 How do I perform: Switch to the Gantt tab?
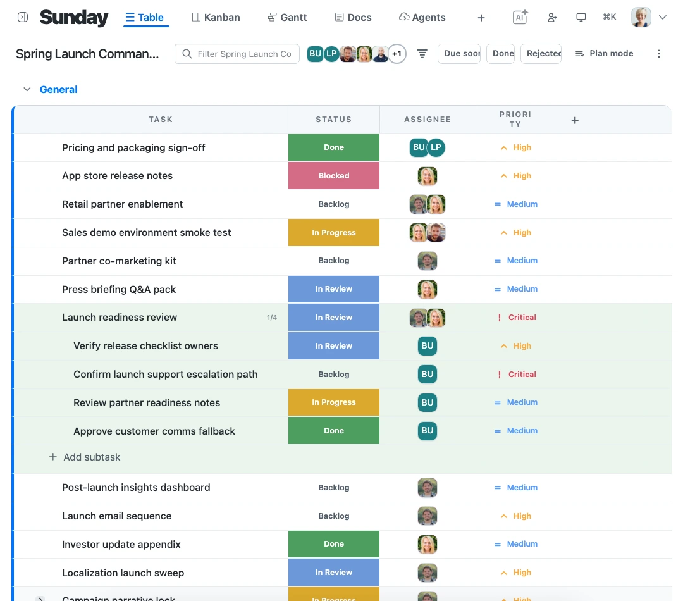pos(288,18)
